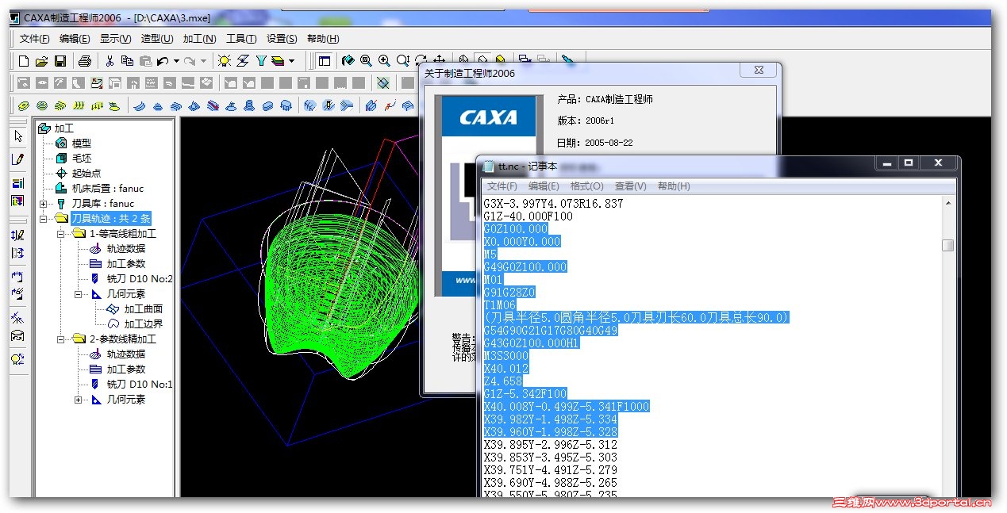
Task: Click the Cut scissors icon
Action: click(x=110, y=61)
